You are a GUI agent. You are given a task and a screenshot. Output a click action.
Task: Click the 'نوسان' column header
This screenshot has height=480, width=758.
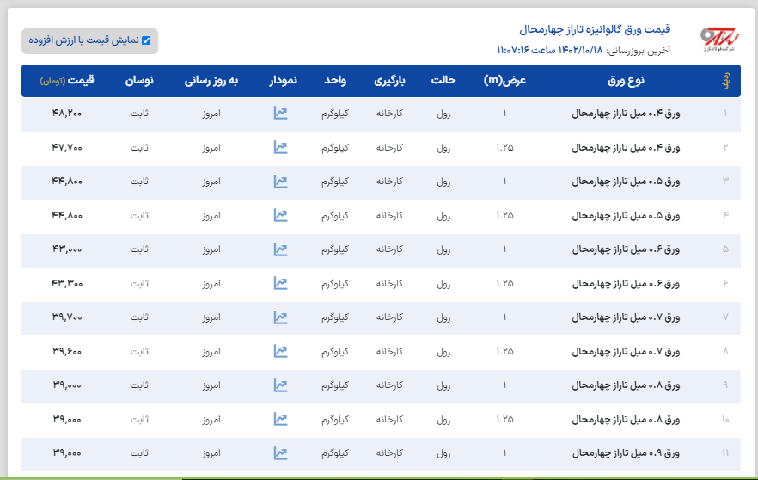point(139,81)
